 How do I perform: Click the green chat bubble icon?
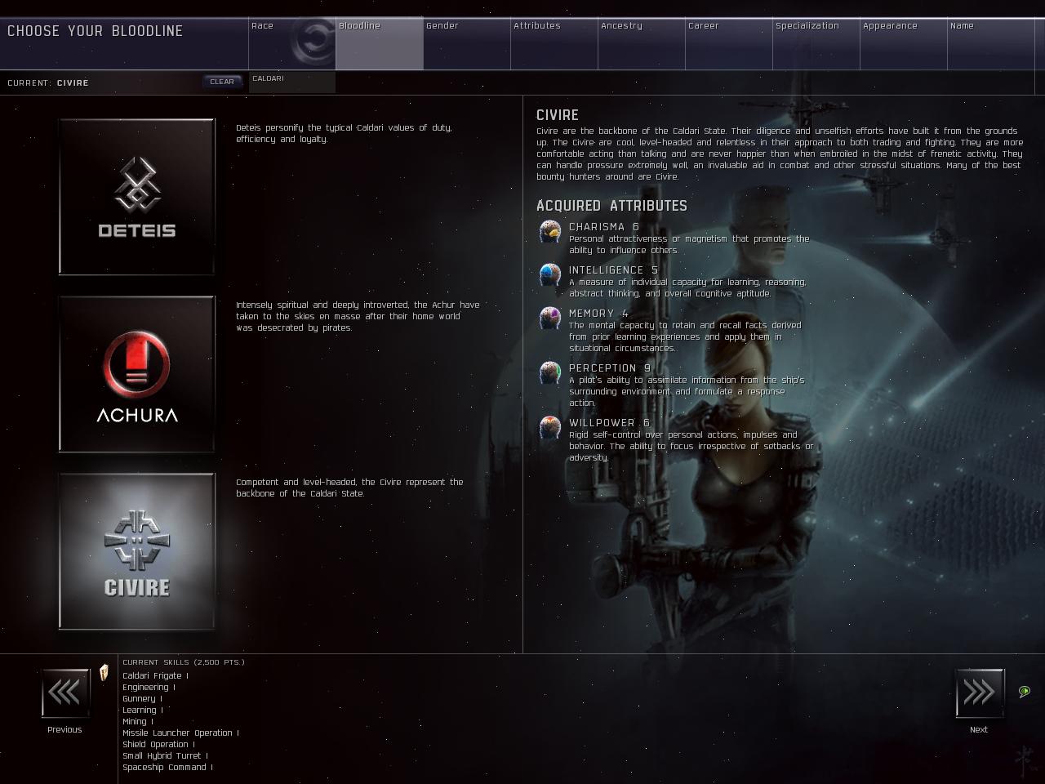click(1025, 692)
